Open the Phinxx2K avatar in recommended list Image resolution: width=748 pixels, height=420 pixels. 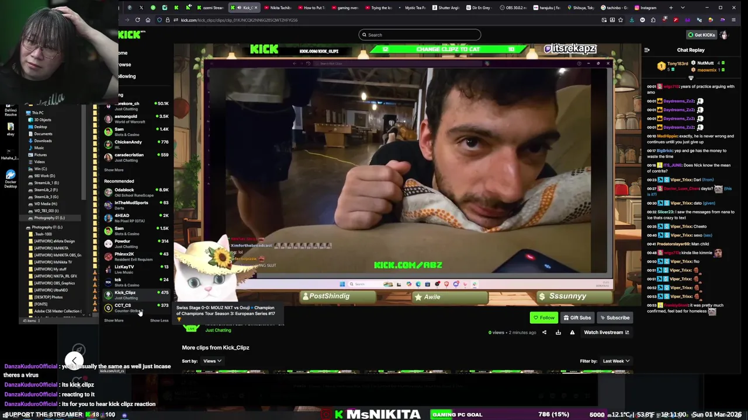(x=108, y=256)
